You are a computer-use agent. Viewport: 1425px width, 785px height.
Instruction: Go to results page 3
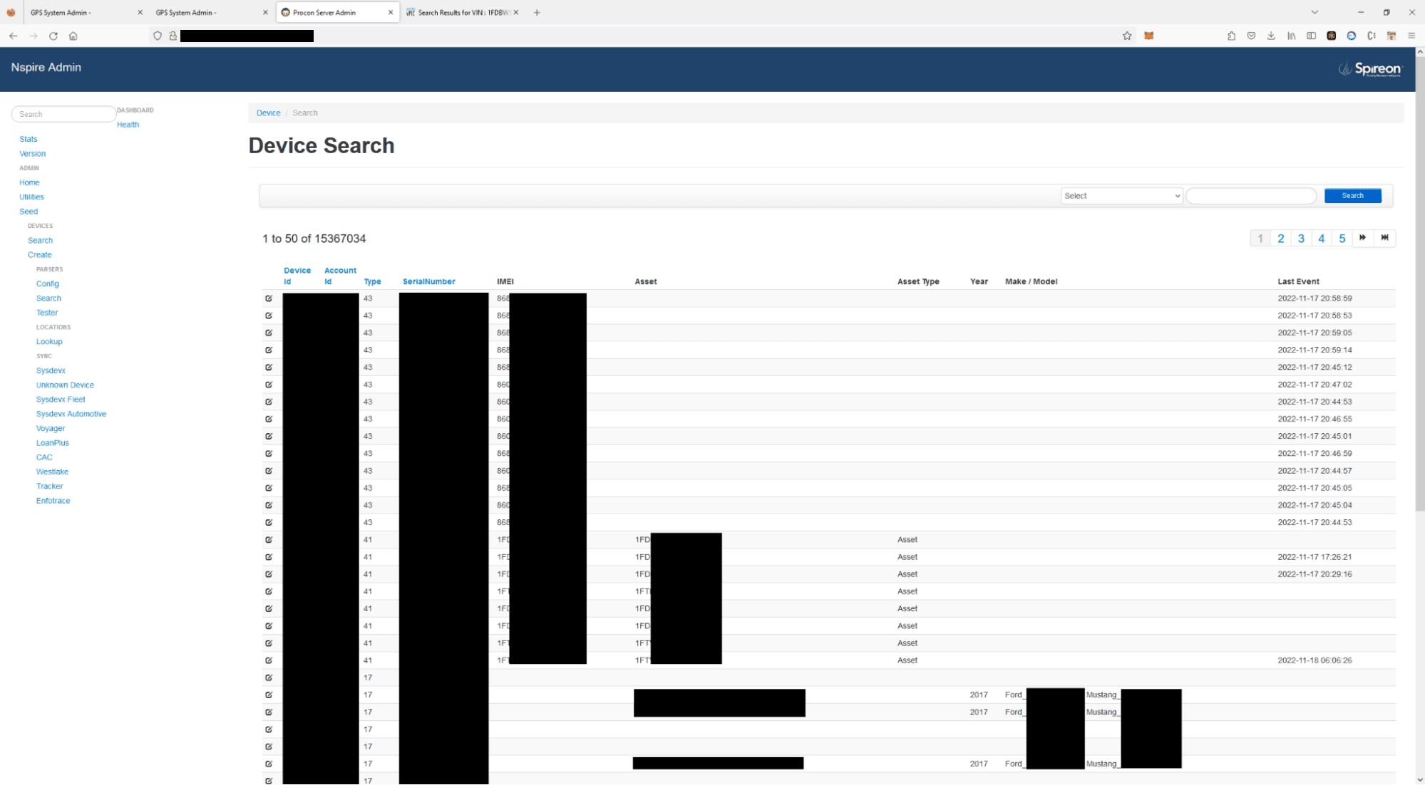tap(1301, 239)
